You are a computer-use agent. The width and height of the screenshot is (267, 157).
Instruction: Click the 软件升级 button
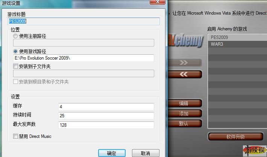(x=236, y=137)
